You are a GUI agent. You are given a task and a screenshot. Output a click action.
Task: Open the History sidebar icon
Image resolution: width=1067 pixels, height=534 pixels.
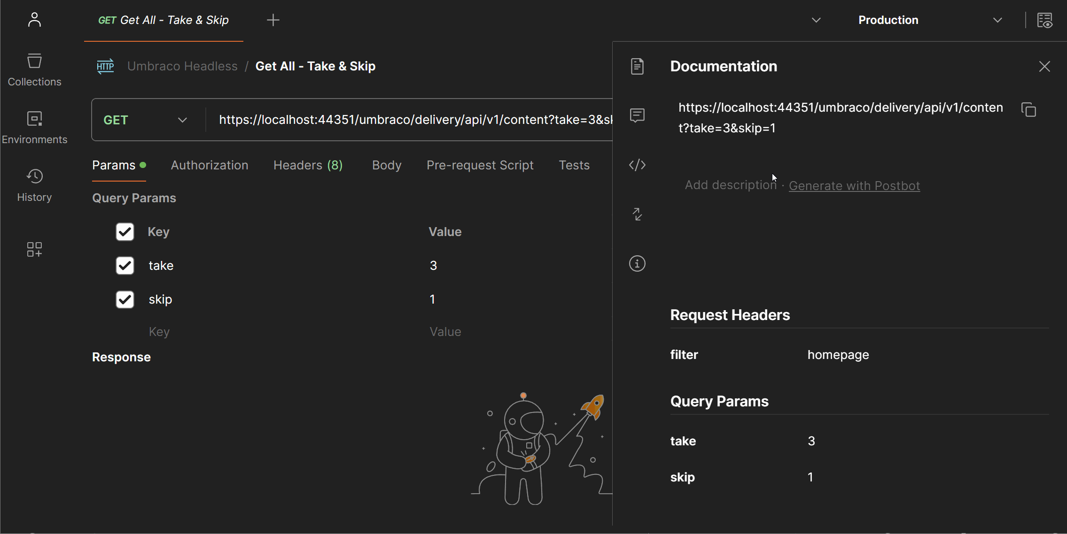pyautogui.click(x=34, y=186)
